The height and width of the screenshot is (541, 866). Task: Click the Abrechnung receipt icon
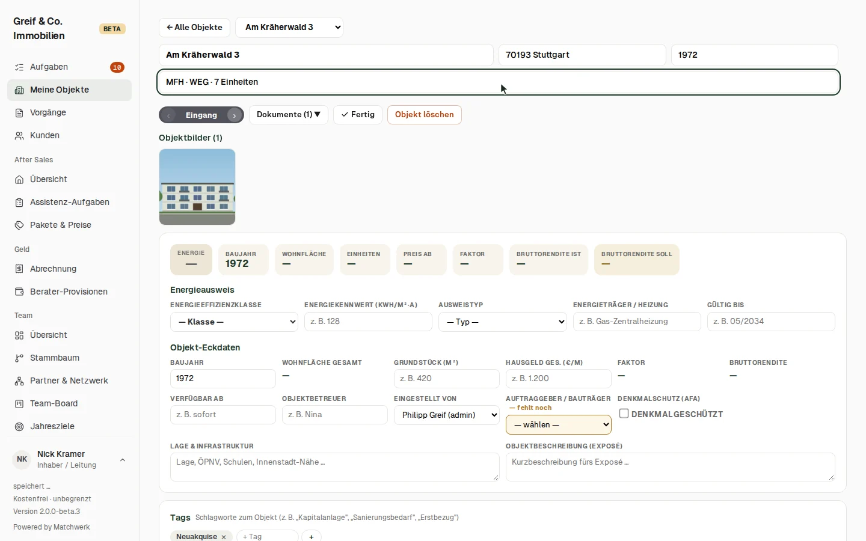(x=19, y=269)
